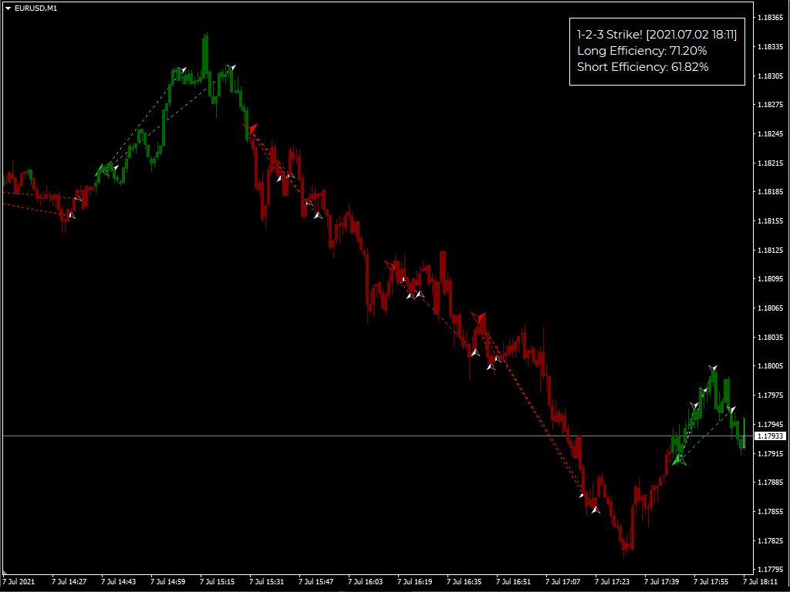Select the white exit marker at 1.18005 high
Viewport: 790px width, 592px height.
[712, 368]
